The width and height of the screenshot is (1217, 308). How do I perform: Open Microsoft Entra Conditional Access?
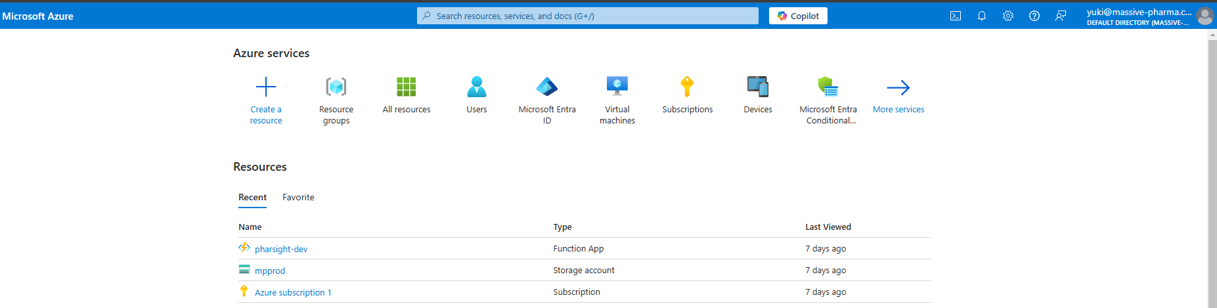pos(828,87)
